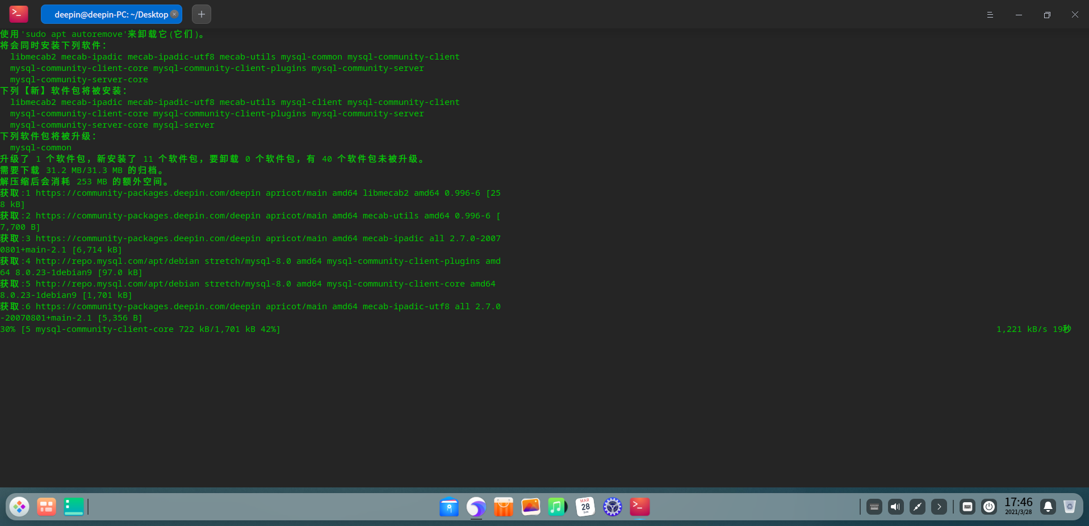Open the Multitasking View in the dock
Image resolution: width=1089 pixels, height=526 pixels.
click(x=47, y=507)
